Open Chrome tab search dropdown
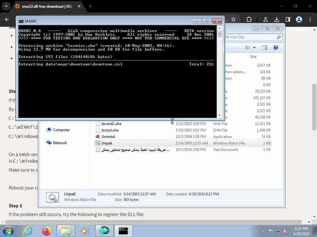 [x=6, y=6]
